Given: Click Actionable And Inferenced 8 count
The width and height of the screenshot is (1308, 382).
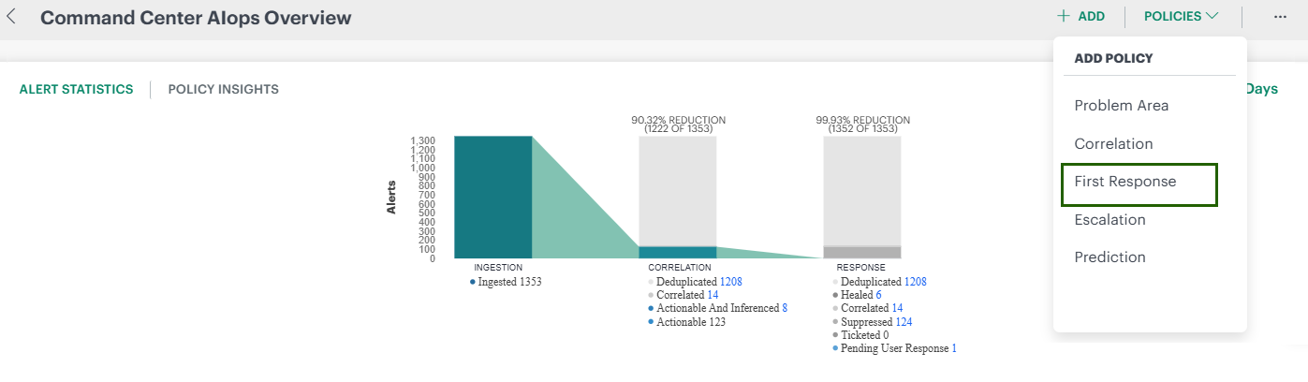Looking at the screenshot, I should (785, 308).
